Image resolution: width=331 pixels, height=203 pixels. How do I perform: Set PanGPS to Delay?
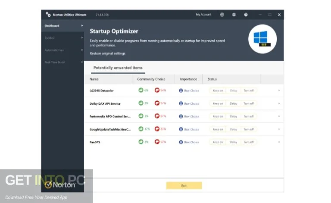233,142
